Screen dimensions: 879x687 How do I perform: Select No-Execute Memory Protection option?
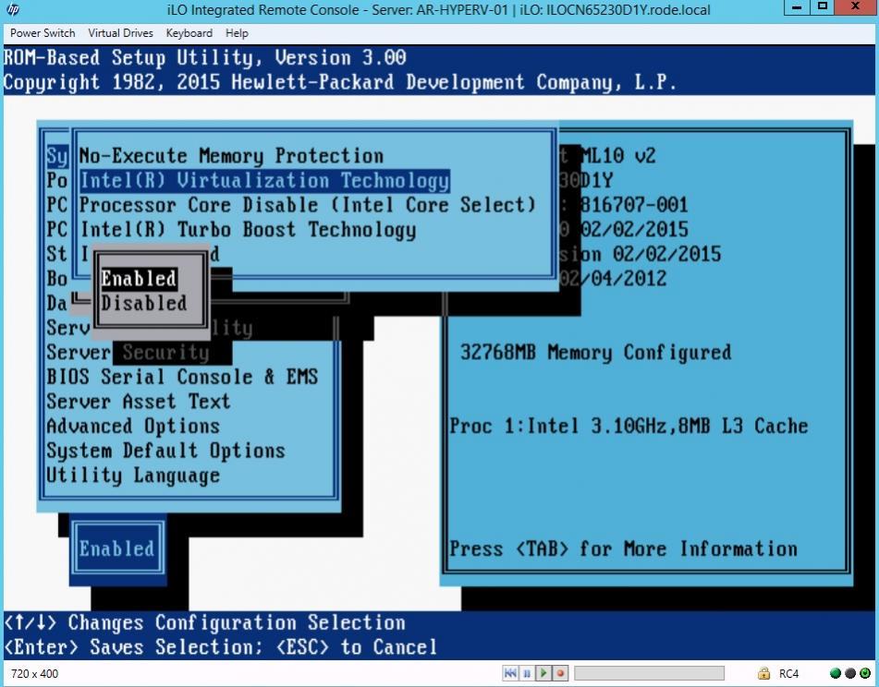tap(231, 156)
